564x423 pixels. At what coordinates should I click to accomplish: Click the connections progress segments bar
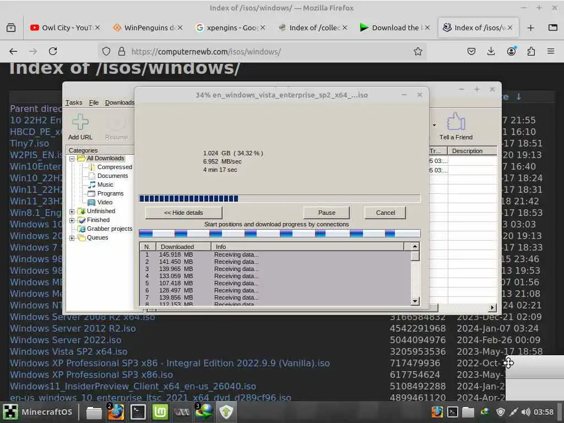[x=279, y=234]
